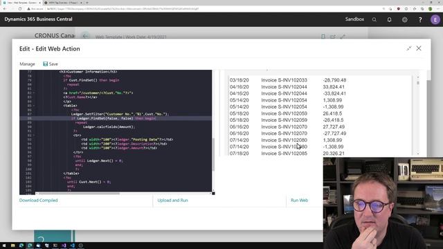The height and width of the screenshot is (249, 443).
Task: Click the Dynamics 365 Business Central title
Action: coord(38,19)
